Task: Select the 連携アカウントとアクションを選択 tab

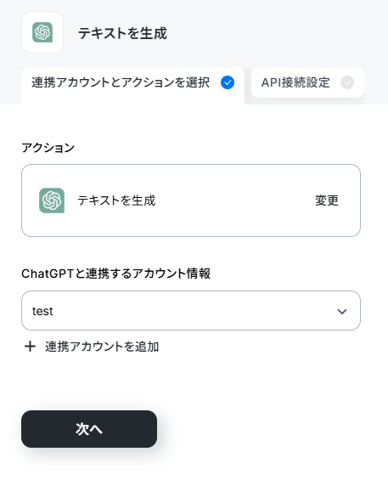Action: 132,82
